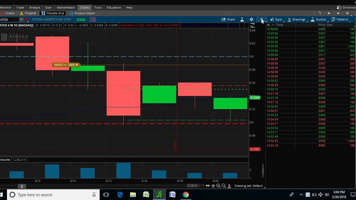This screenshot has width=356, height=200.
Task: Click the Time column header
Action: [x=280, y=25]
